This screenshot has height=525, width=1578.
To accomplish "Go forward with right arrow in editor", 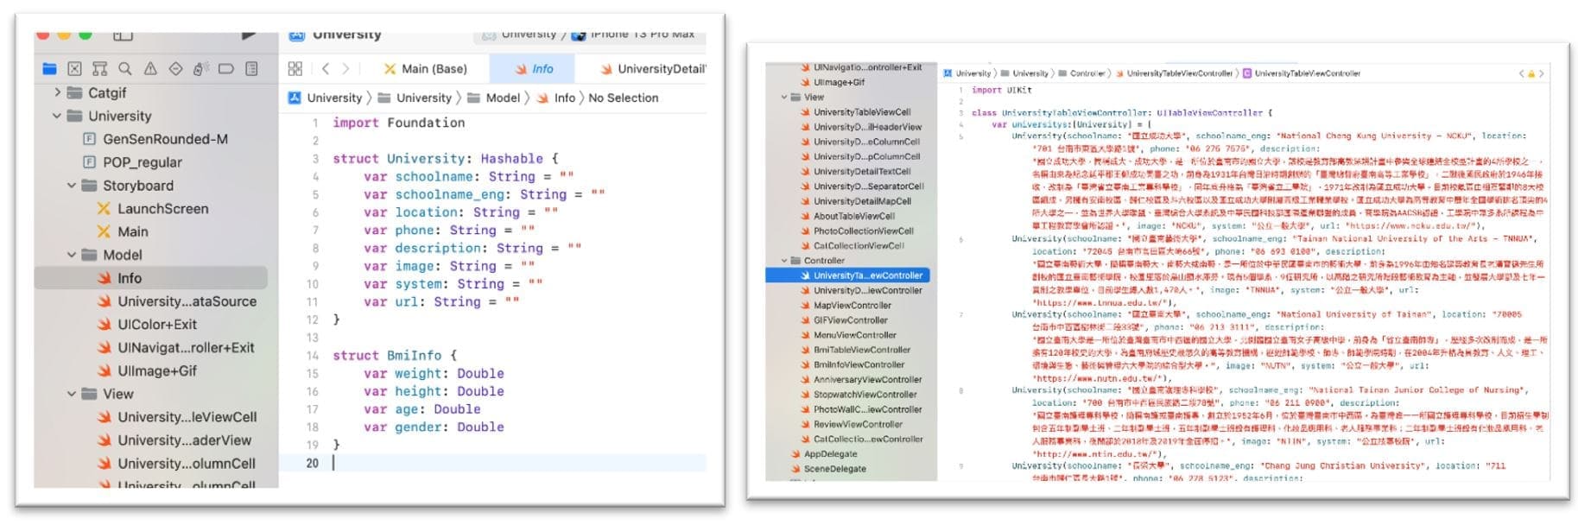I will tap(345, 68).
